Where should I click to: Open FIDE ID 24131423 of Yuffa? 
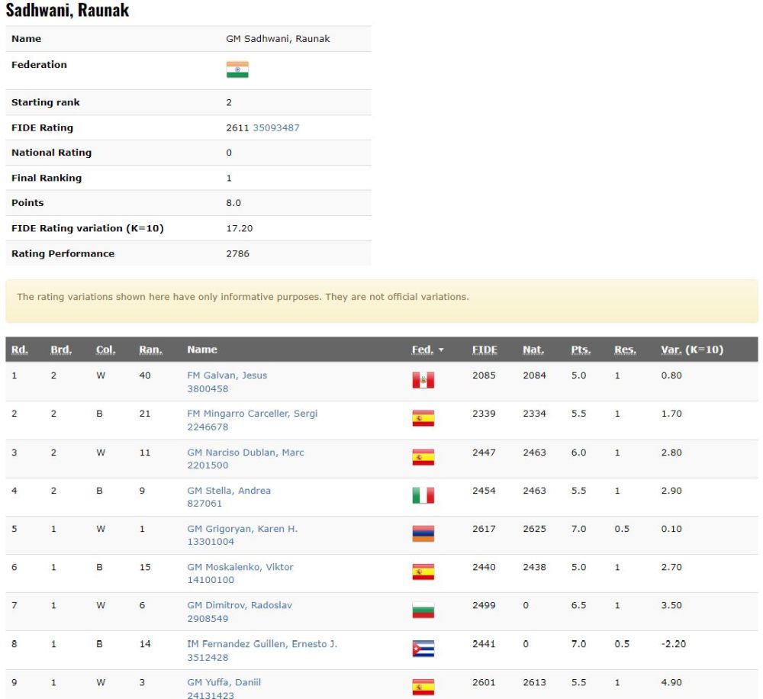tap(211, 695)
